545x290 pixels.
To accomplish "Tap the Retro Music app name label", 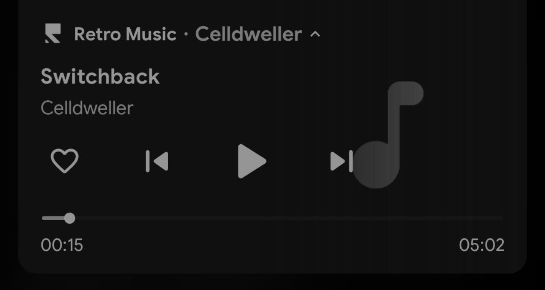I will [125, 34].
